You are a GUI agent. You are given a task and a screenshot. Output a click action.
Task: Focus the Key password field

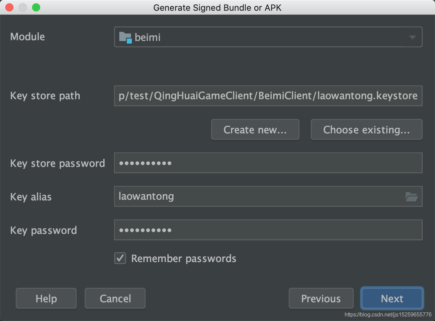pos(268,230)
